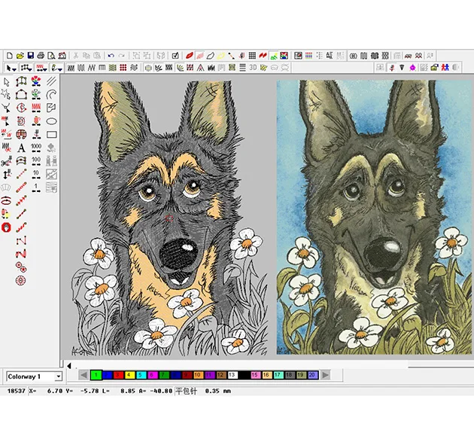Click the Print icon in the top toolbar
474x445 pixels.
40,56
